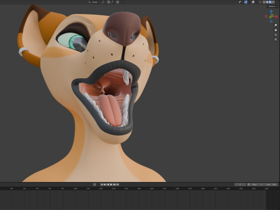Play the animation in reverse
Viewport: 280px width, 210px height.
[x=108, y=184]
